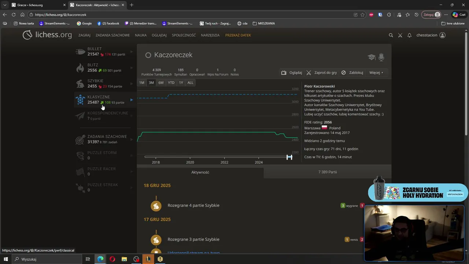469x264 pixels.
Task: Open Opera from the taskbar
Action: (x=112, y=259)
